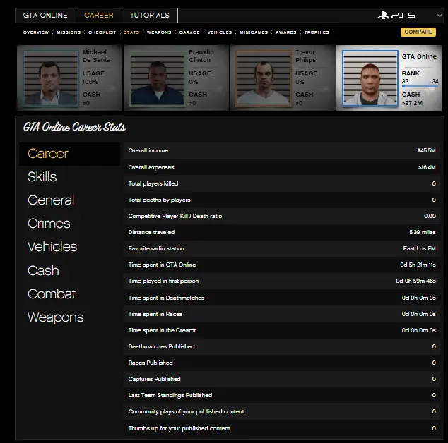Image resolution: width=448 pixels, height=443 pixels.
Task: Go to the OVERVIEW submenu
Action: point(36,32)
